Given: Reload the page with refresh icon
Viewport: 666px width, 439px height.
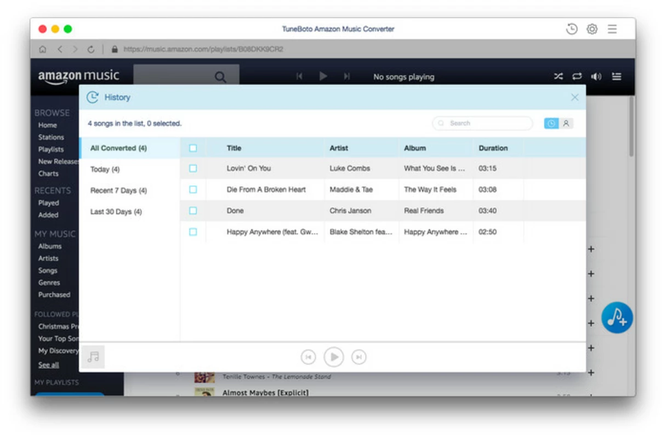Looking at the screenshot, I should [91, 49].
